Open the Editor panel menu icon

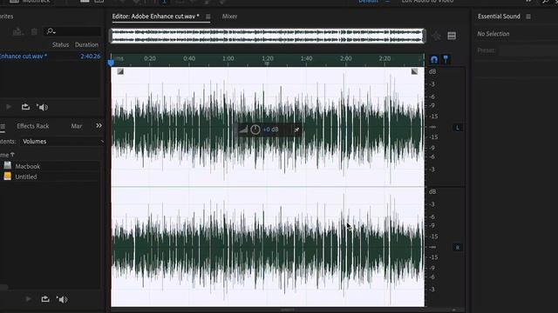click(208, 17)
